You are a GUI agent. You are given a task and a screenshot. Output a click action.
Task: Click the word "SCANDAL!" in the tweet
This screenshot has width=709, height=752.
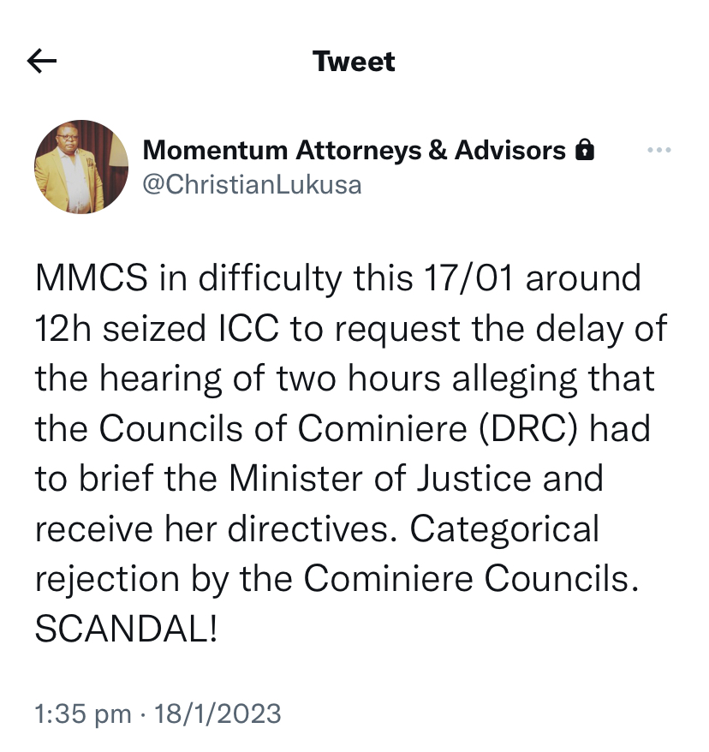[x=127, y=630]
